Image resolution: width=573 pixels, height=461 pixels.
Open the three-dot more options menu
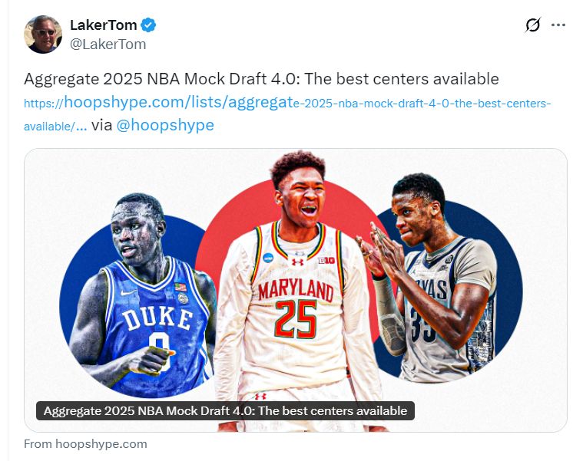click(x=558, y=25)
